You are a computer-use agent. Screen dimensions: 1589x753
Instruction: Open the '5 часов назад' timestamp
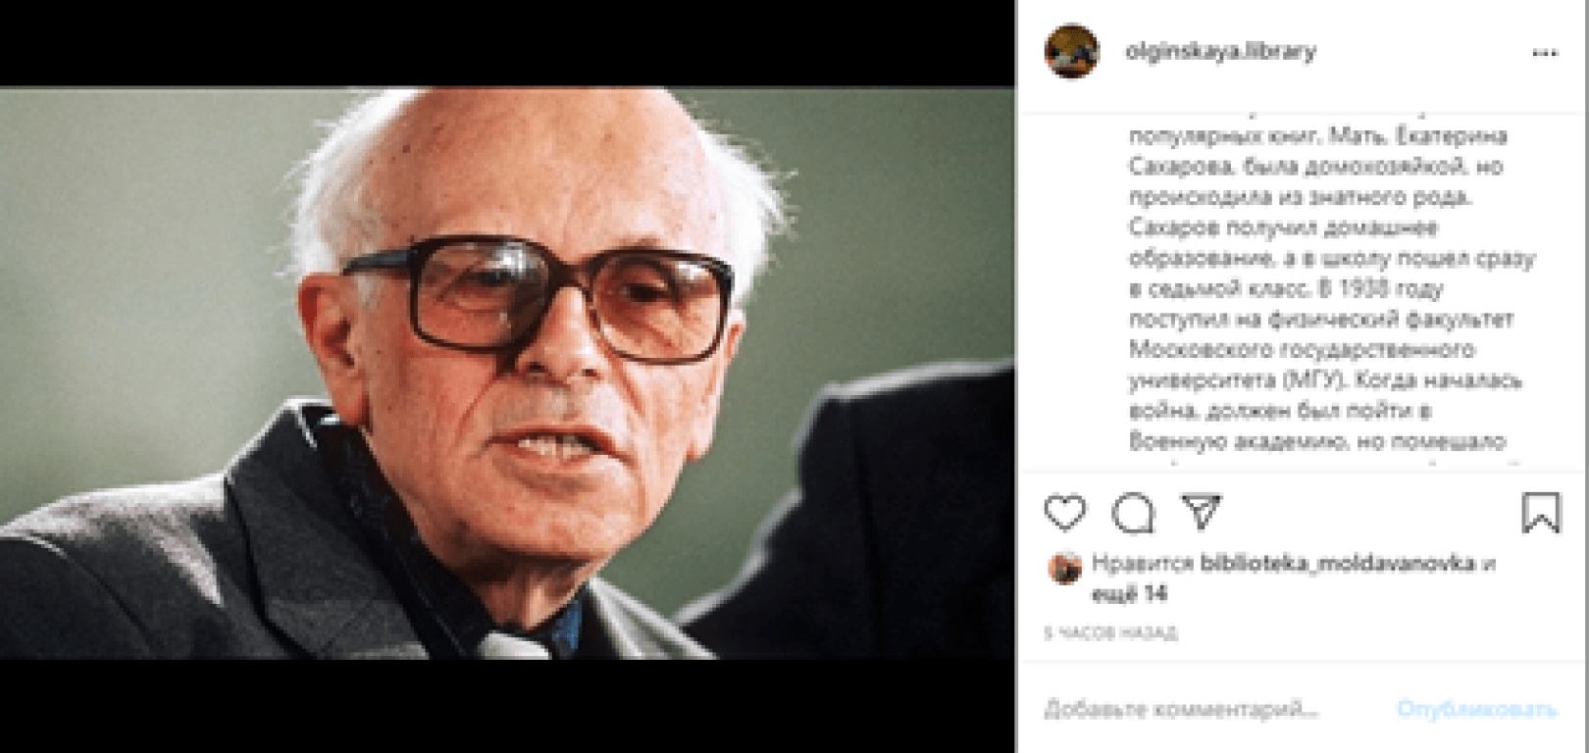point(1110,633)
